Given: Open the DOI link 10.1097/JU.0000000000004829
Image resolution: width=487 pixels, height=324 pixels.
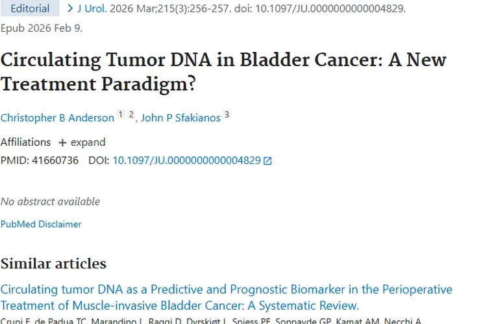Looking at the screenshot, I should tap(186, 161).
